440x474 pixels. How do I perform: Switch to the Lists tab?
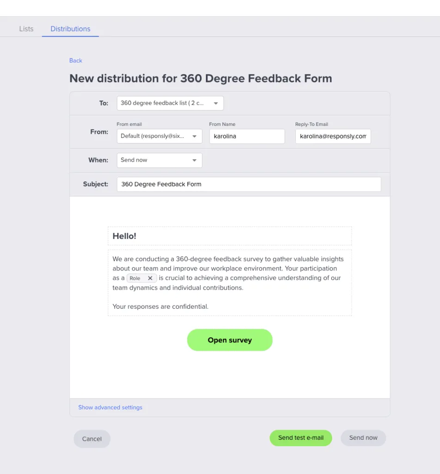26,29
